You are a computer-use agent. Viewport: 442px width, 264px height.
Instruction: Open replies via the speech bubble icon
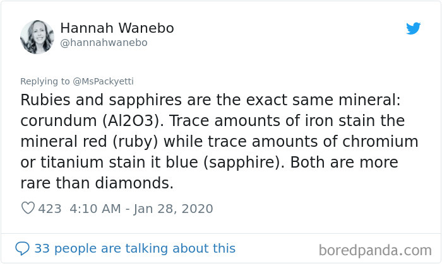point(22,248)
